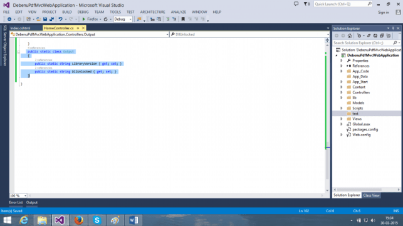Open Word from the taskbar
403x226 pixels.
(133, 220)
